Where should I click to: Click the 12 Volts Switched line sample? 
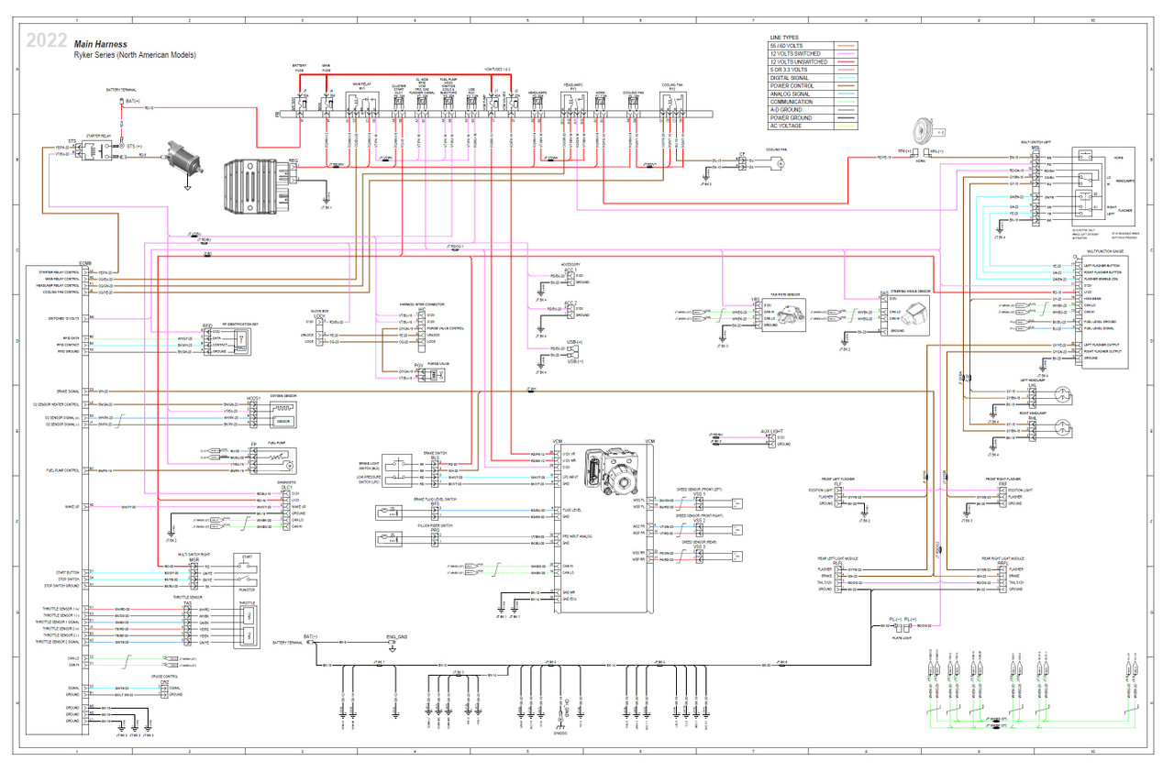[x=846, y=53]
